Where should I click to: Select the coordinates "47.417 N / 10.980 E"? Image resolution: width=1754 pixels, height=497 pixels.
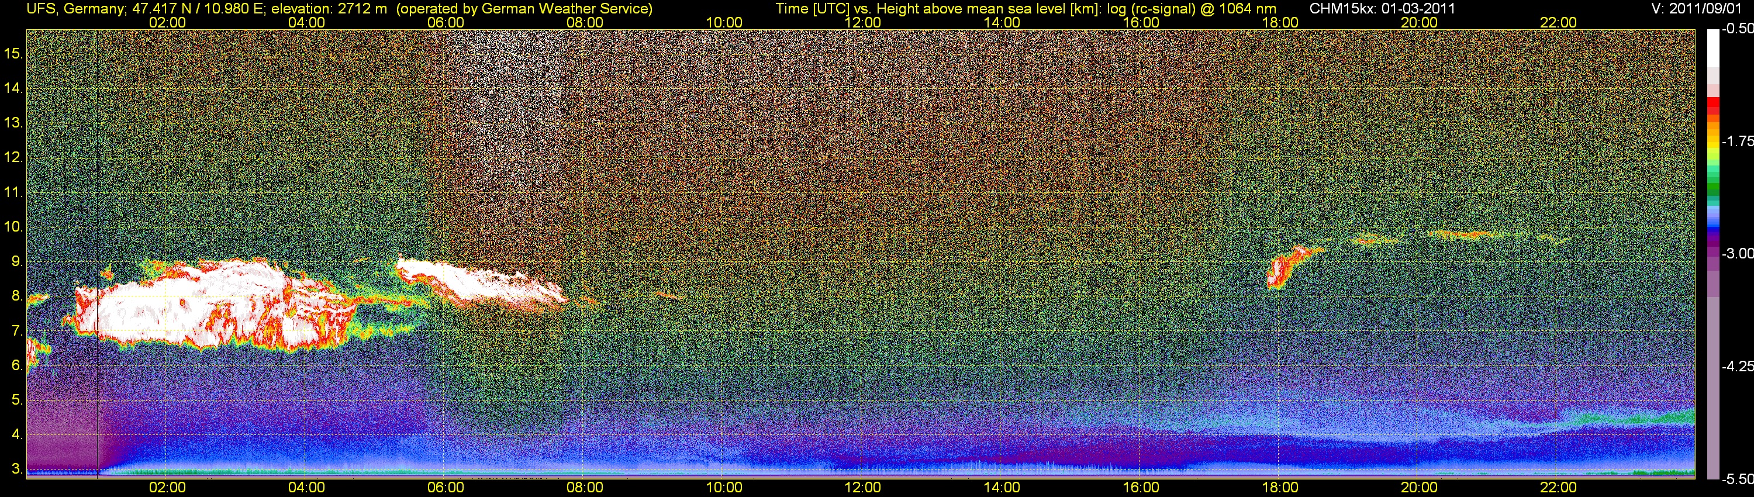197,9
